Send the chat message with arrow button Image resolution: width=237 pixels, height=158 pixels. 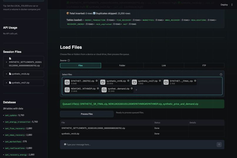pyautogui.click(x=219, y=144)
